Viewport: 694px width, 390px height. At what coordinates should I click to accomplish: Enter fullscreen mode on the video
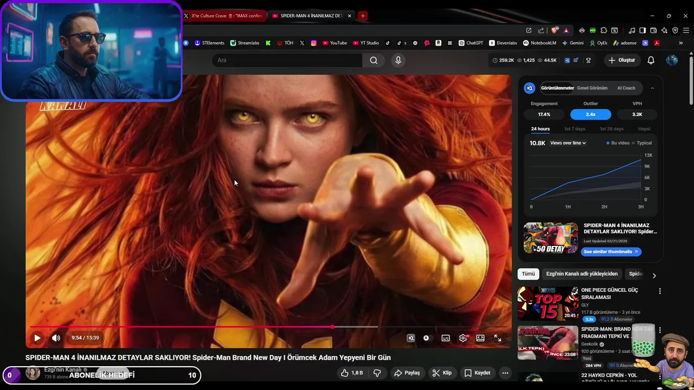[498, 338]
